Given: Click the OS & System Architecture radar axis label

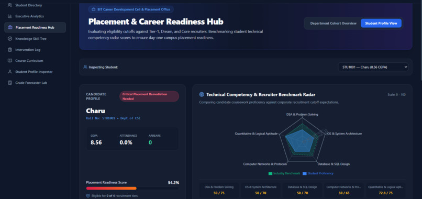Looking at the screenshot, I should point(344,134).
